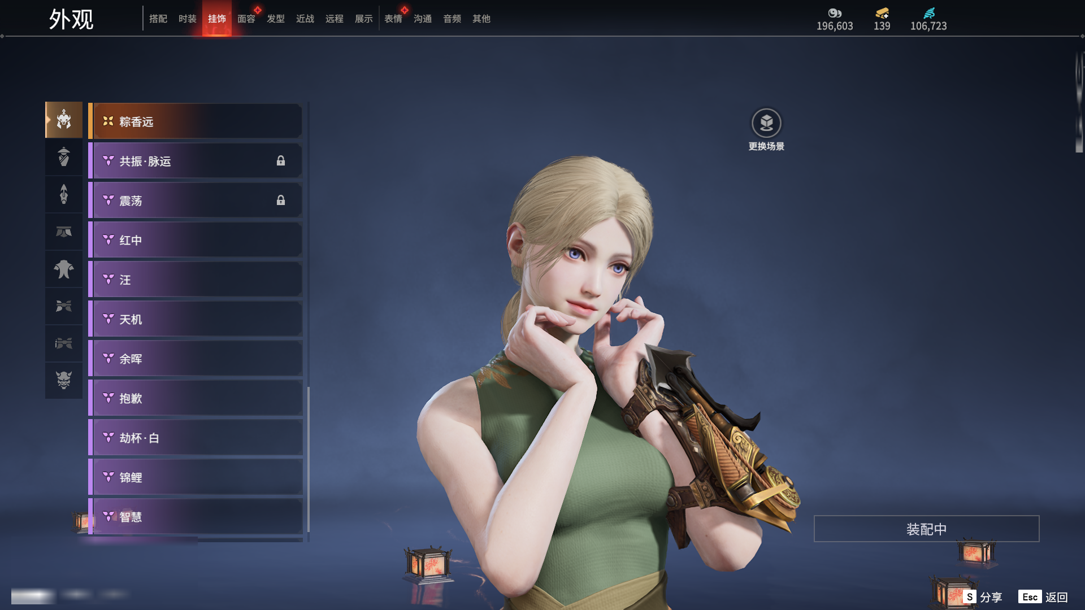Select the straw-hat figure category icon
1085x610 pixels.
64,157
